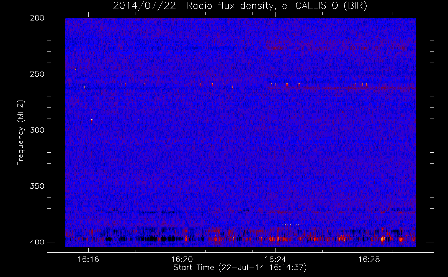448x277 pixels.
Task: Click the 'Start Time (22-Jul-14 16:14:37)' label
Action: [x=240, y=268]
